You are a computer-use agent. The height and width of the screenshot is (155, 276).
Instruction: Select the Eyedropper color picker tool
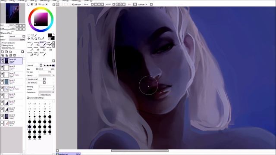tap(43, 39)
